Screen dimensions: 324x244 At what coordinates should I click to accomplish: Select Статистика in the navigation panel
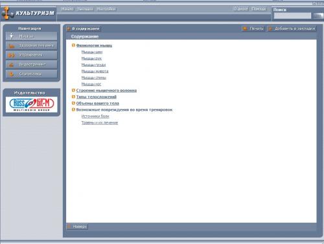point(32,74)
